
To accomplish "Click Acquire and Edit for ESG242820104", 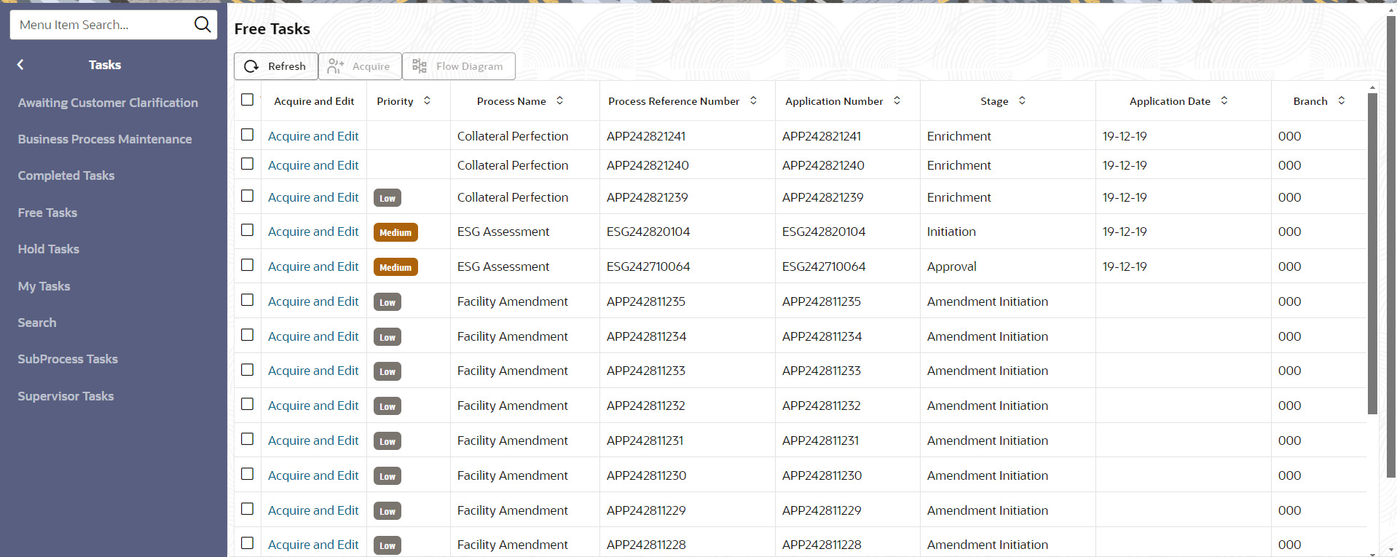I will [x=313, y=232].
